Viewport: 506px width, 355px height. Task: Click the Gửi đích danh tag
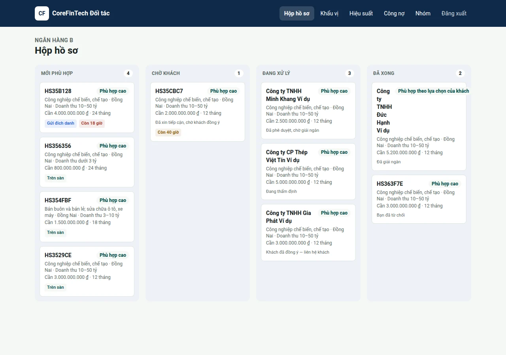click(x=60, y=123)
